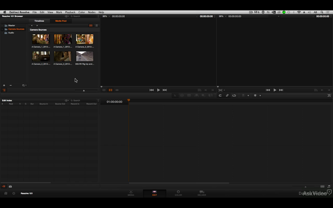Open the toolbox icon below Edit Index
This screenshot has height=208, width=333.
click(10, 186)
